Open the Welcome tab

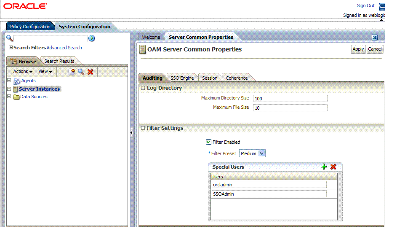click(x=151, y=37)
